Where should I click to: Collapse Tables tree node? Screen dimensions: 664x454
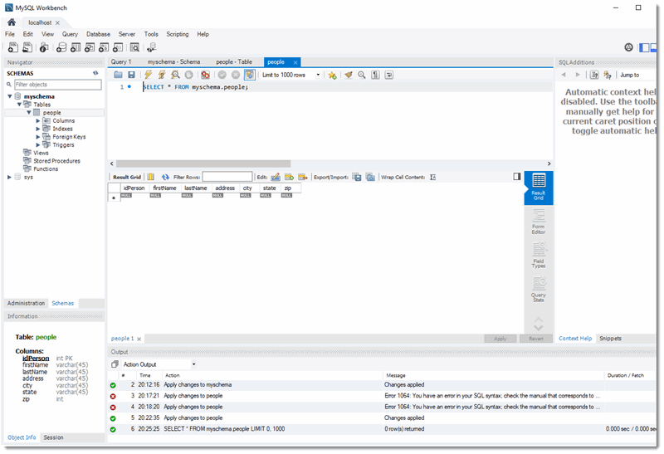(x=19, y=105)
